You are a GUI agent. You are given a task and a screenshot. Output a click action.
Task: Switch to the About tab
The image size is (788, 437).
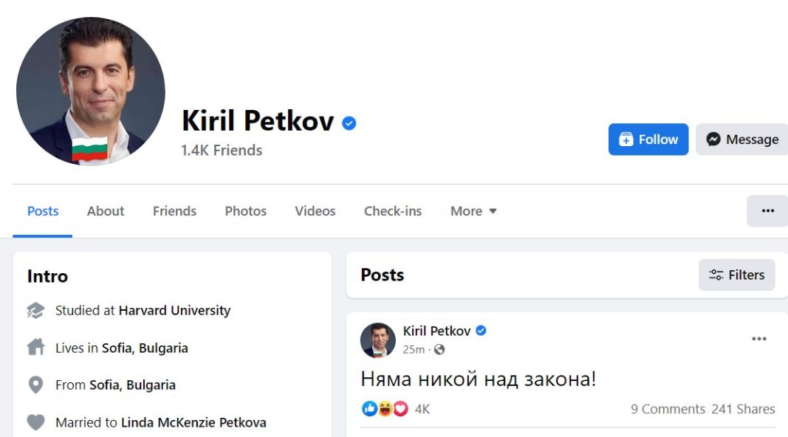click(106, 211)
